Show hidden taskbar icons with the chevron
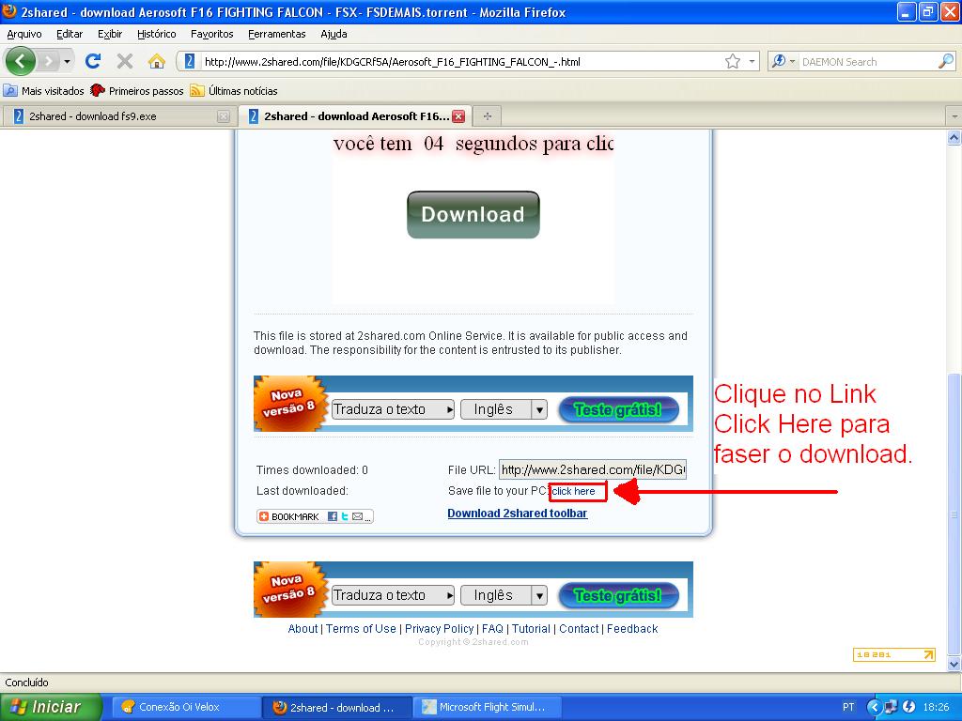This screenshot has width=962, height=721. pyautogui.click(x=876, y=707)
